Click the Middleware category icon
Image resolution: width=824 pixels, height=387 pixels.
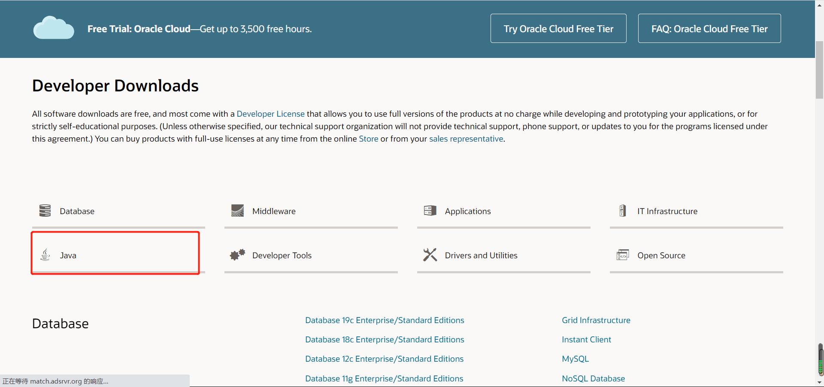coord(237,211)
